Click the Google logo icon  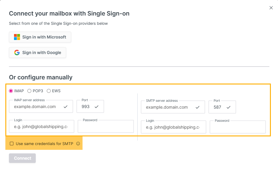coord(17,53)
